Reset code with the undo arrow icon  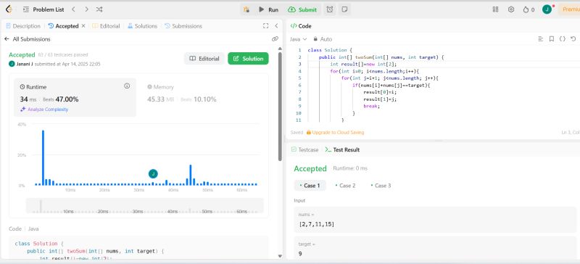point(573,39)
